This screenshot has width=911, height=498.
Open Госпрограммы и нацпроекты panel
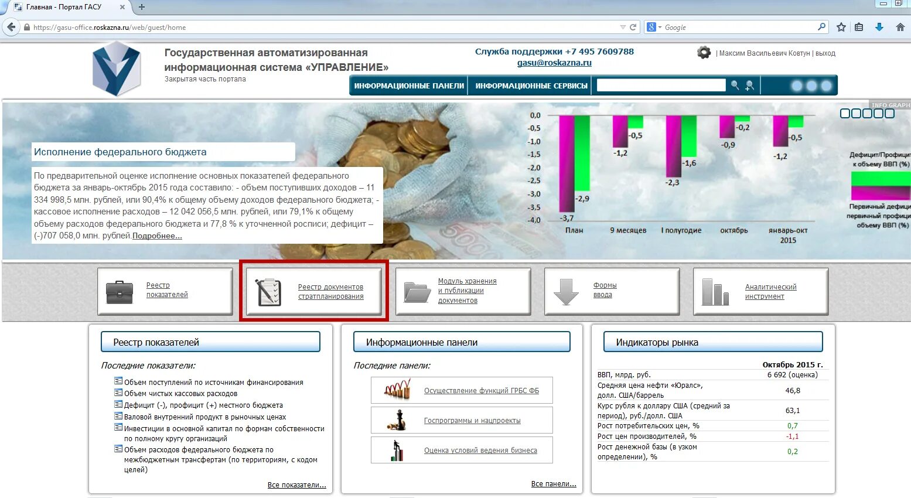472,420
